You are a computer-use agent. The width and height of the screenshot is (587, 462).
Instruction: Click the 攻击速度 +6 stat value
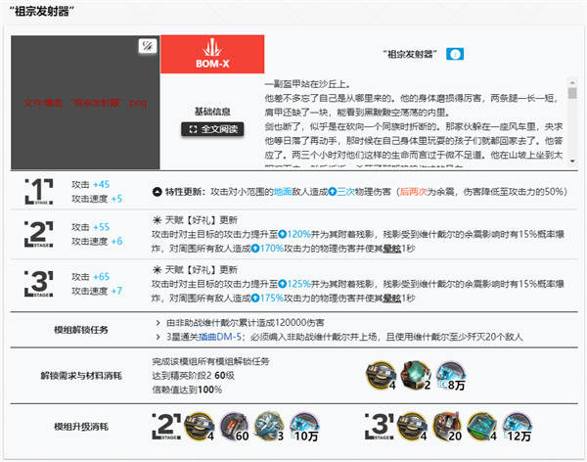pos(97,242)
